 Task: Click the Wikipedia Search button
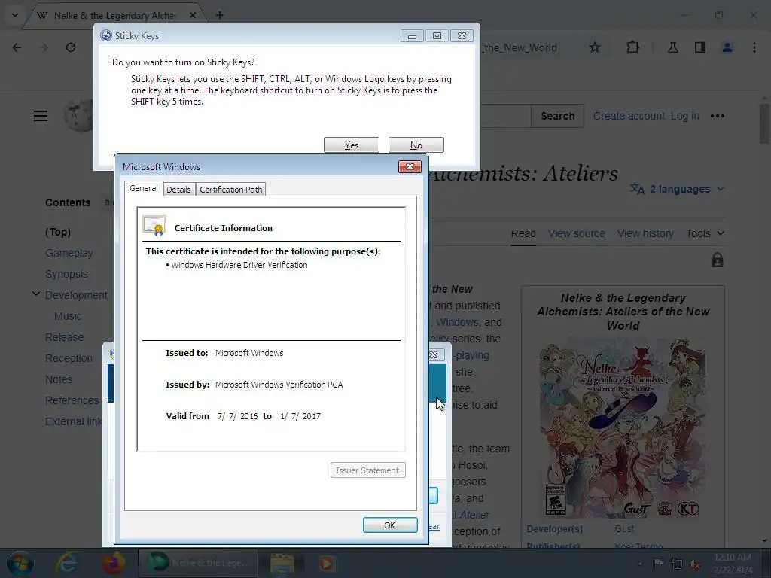(558, 116)
